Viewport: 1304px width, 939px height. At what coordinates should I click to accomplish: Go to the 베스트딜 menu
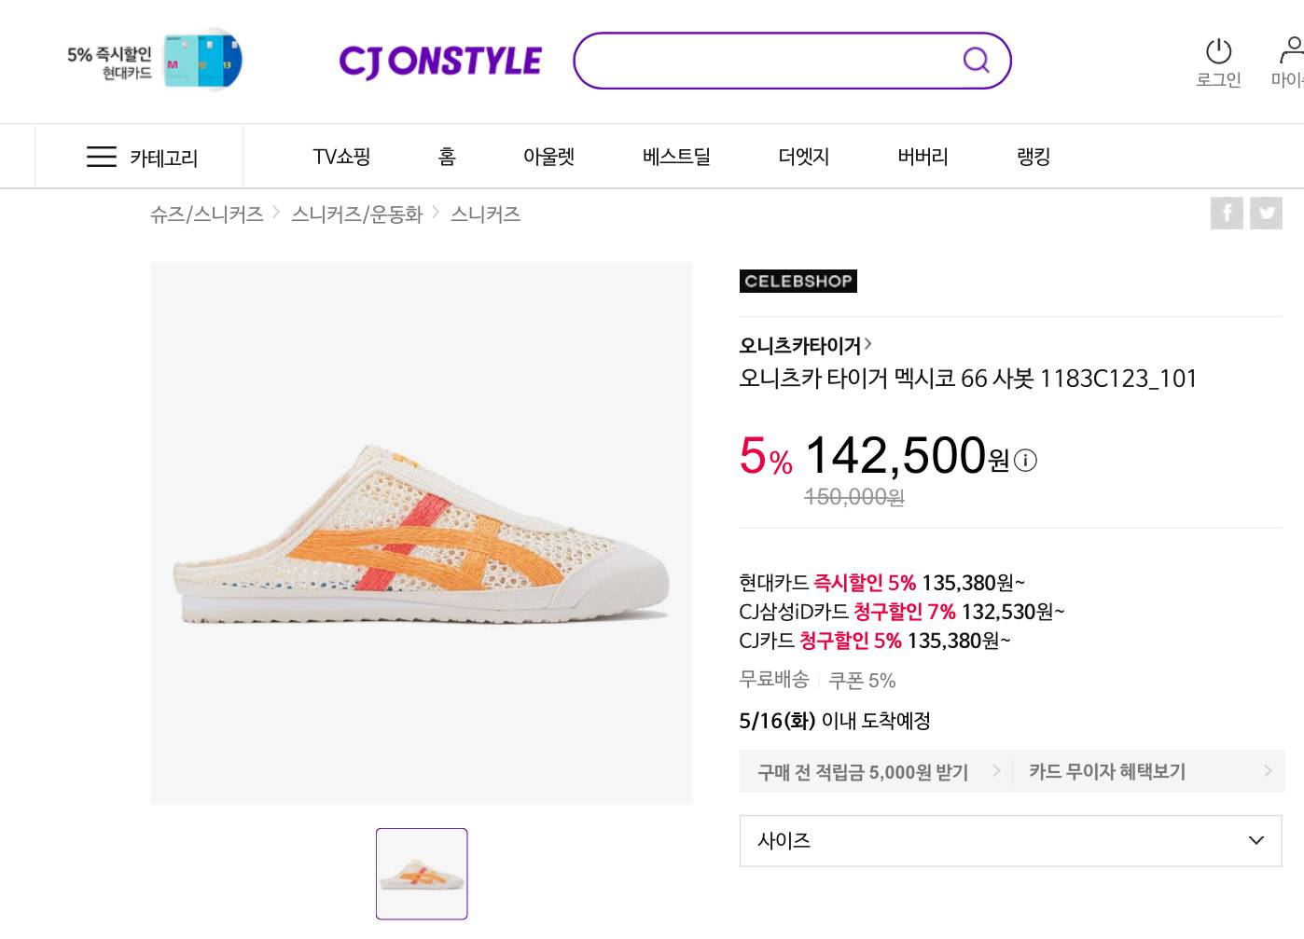click(x=676, y=157)
